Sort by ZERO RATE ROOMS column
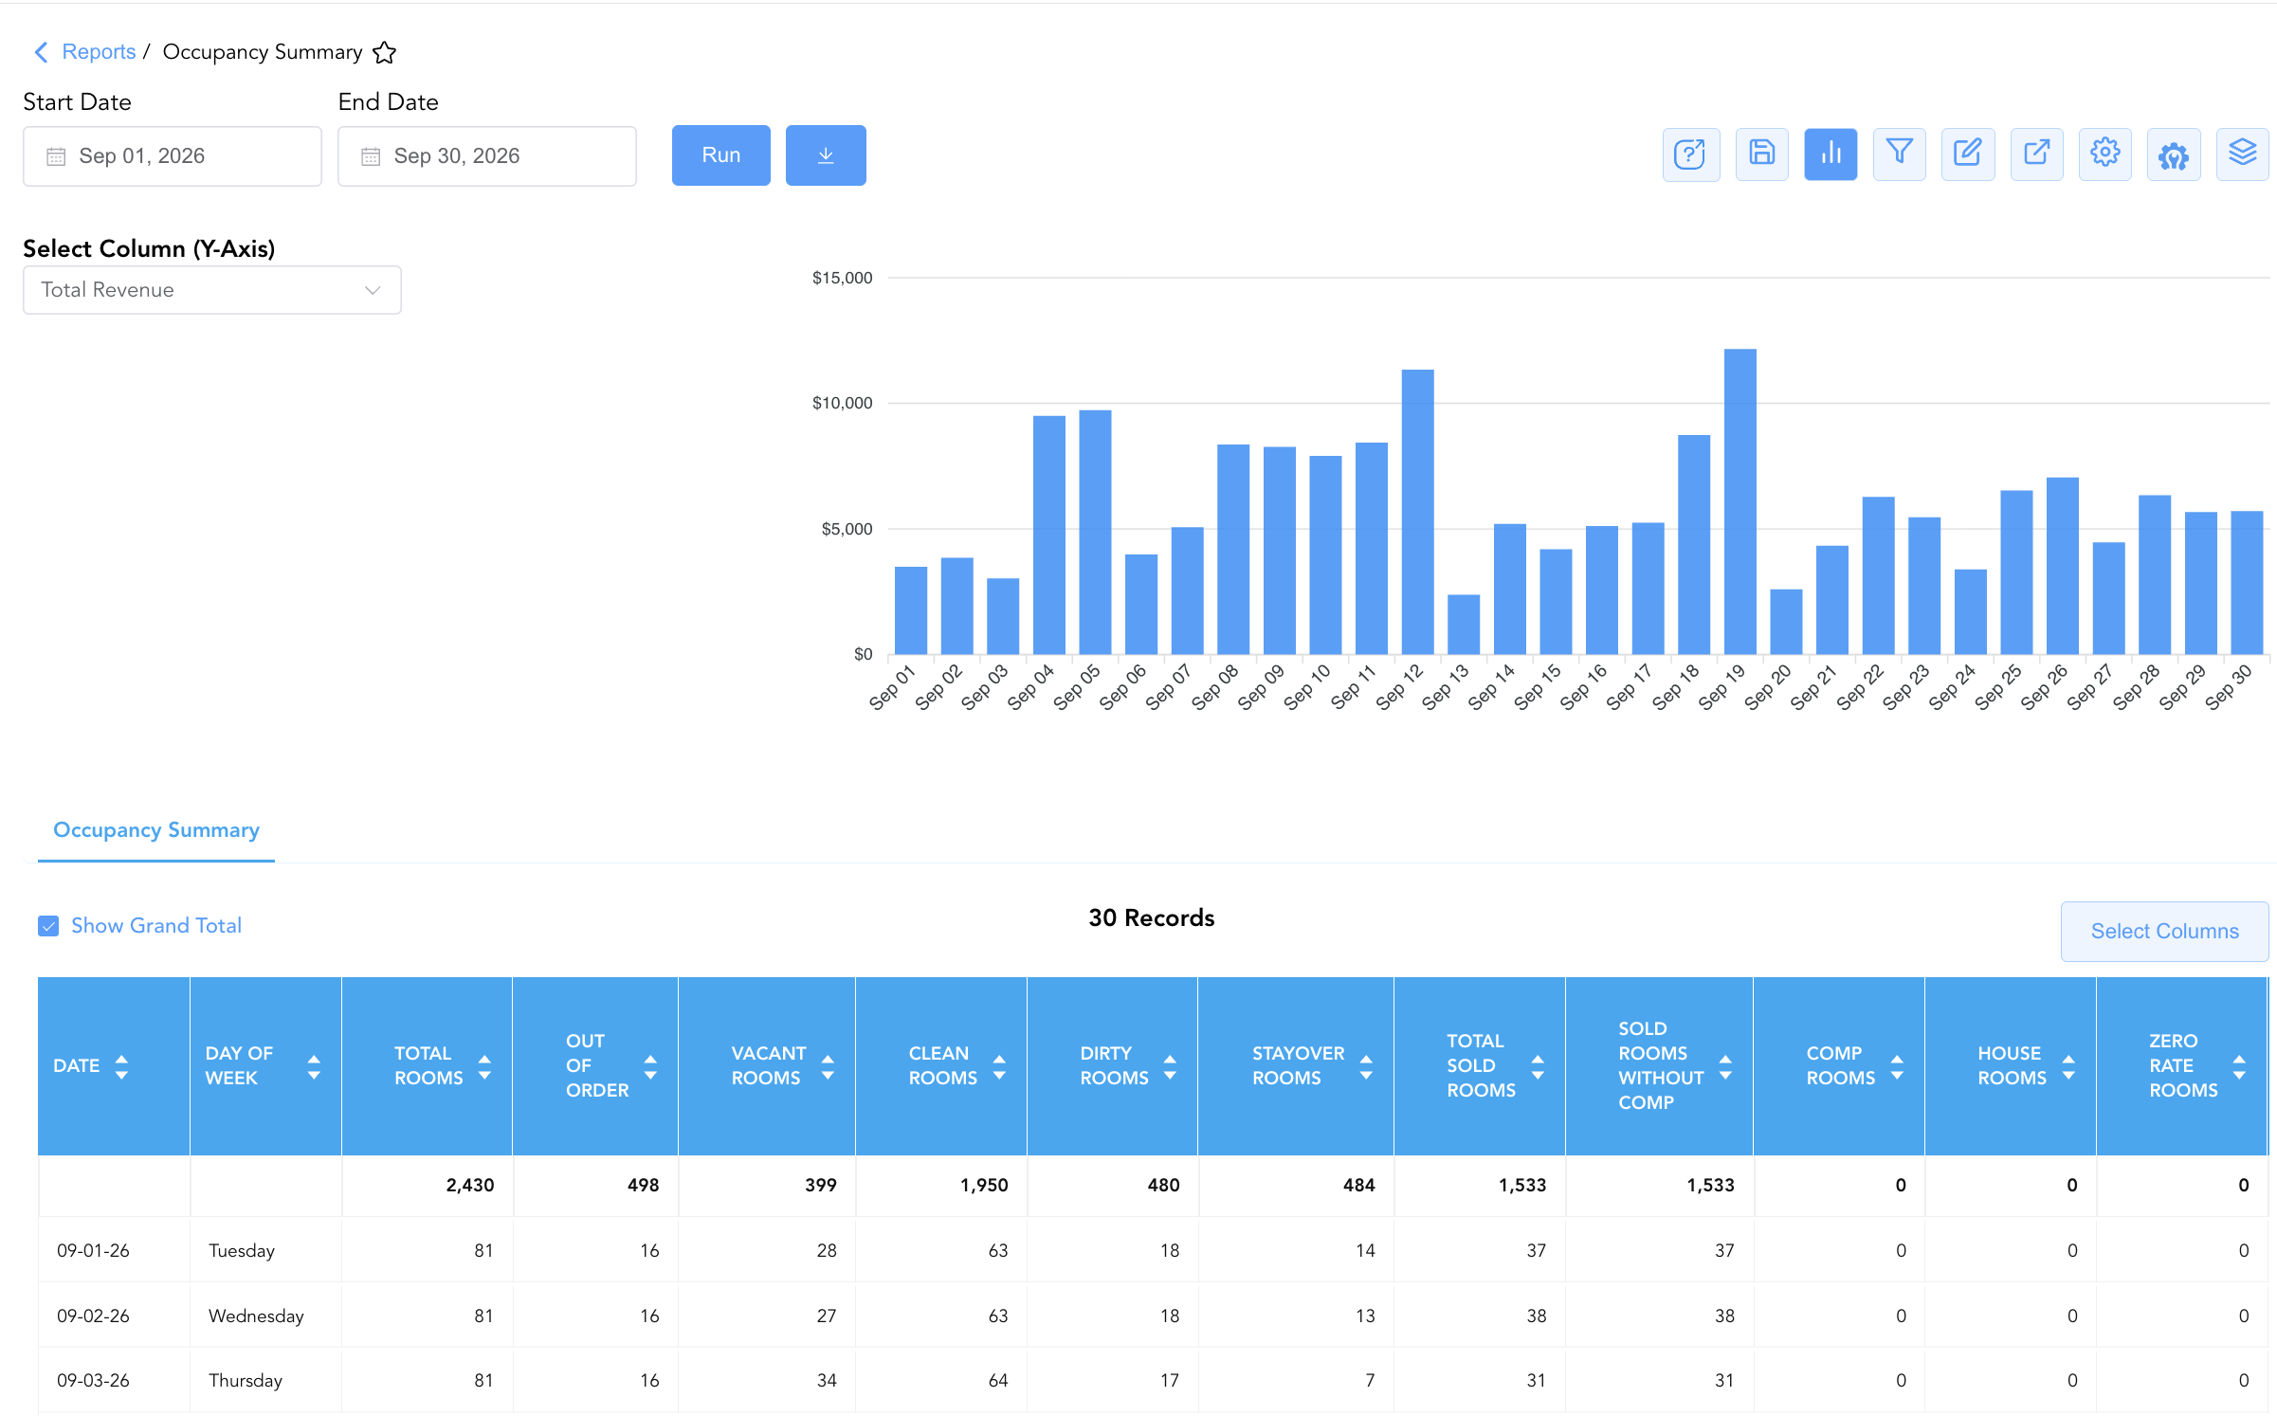The height and width of the screenshot is (1416, 2277). click(x=2239, y=1066)
